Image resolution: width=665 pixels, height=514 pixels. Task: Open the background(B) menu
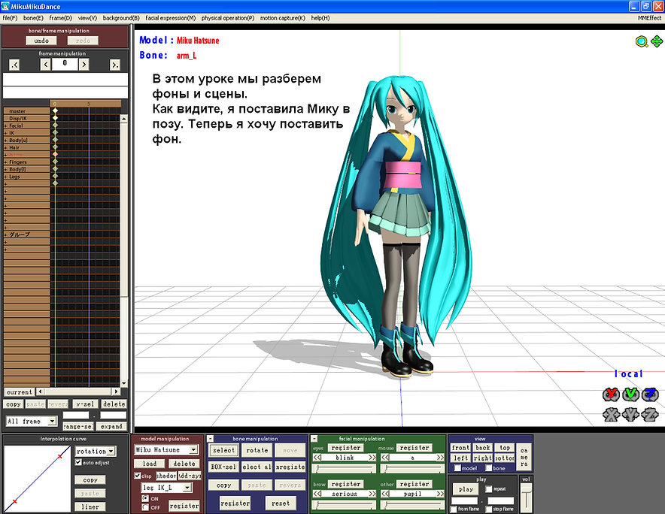[x=121, y=18]
